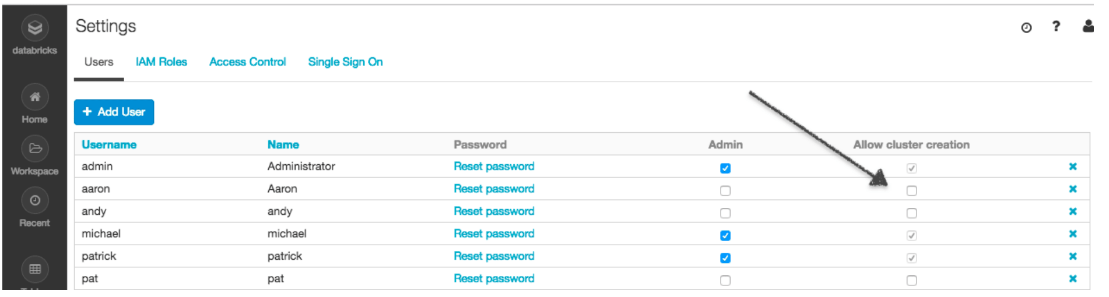Image resolution: width=1109 pixels, height=297 pixels.
Task: Click the question mark help icon
Action: tap(1056, 26)
